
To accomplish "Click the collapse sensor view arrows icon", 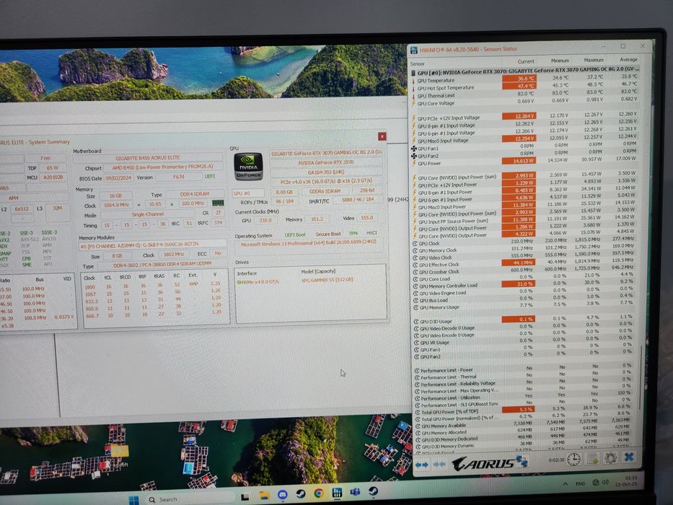I will coord(439,464).
